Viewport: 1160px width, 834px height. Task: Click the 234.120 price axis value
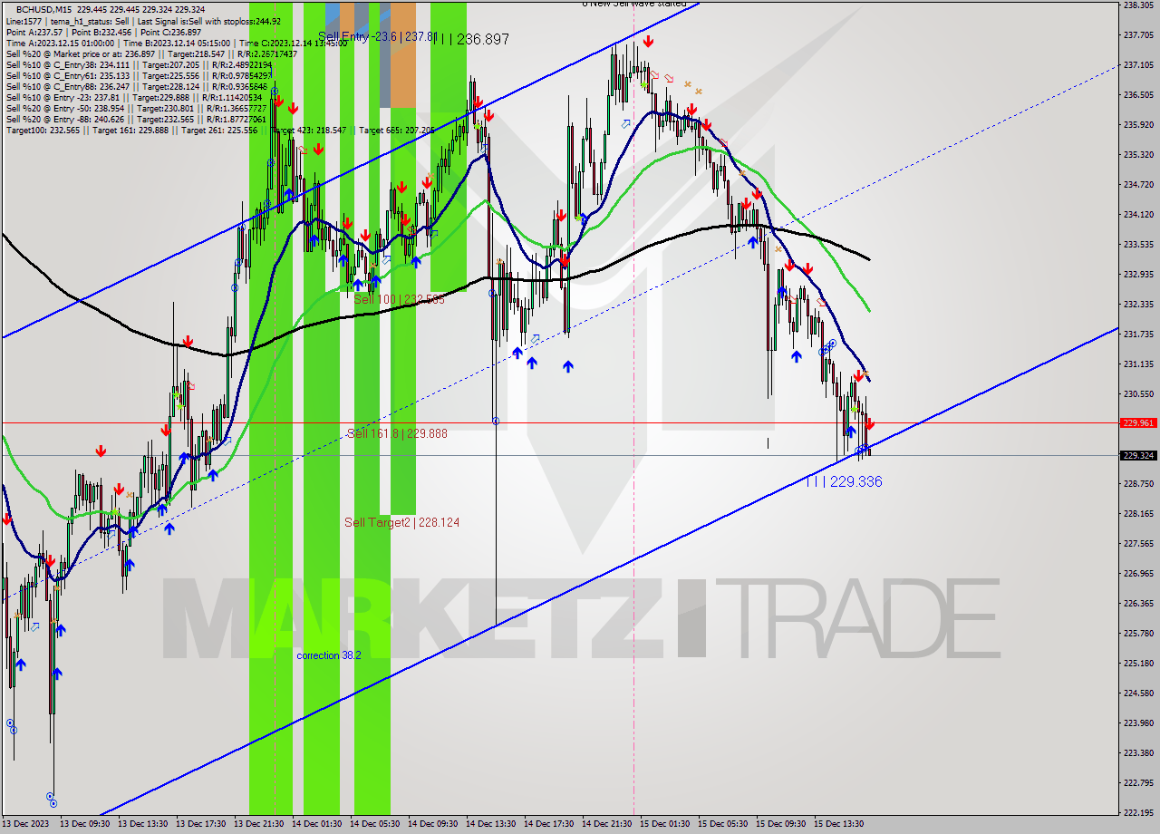pyautogui.click(x=1138, y=215)
